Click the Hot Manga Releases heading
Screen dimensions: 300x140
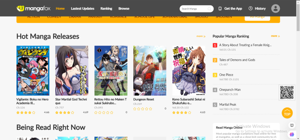click(x=48, y=36)
